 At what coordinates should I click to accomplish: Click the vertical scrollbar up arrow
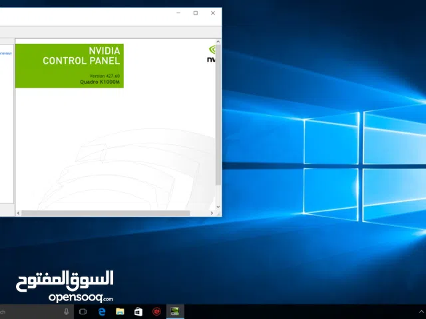[x=218, y=41]
